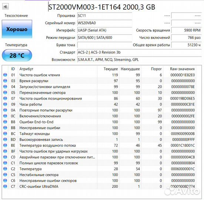Click status dot for attribute C2 Температура
The image size is (204, 200).
(x=5, y=169)
